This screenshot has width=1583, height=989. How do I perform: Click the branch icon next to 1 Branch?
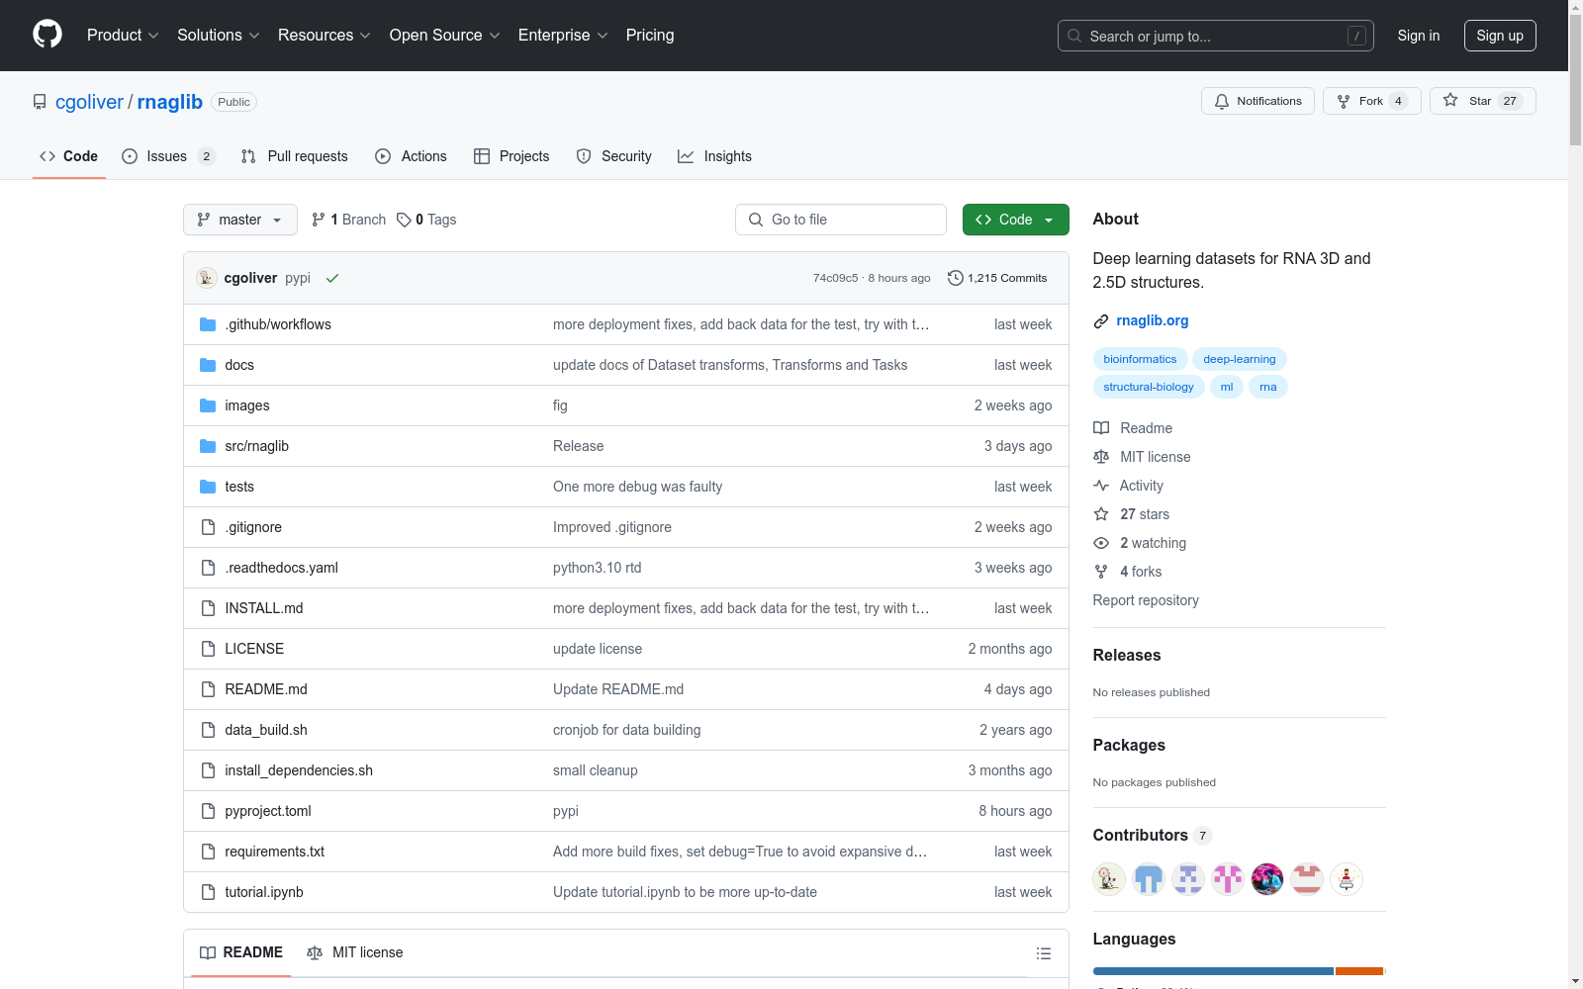319,220
